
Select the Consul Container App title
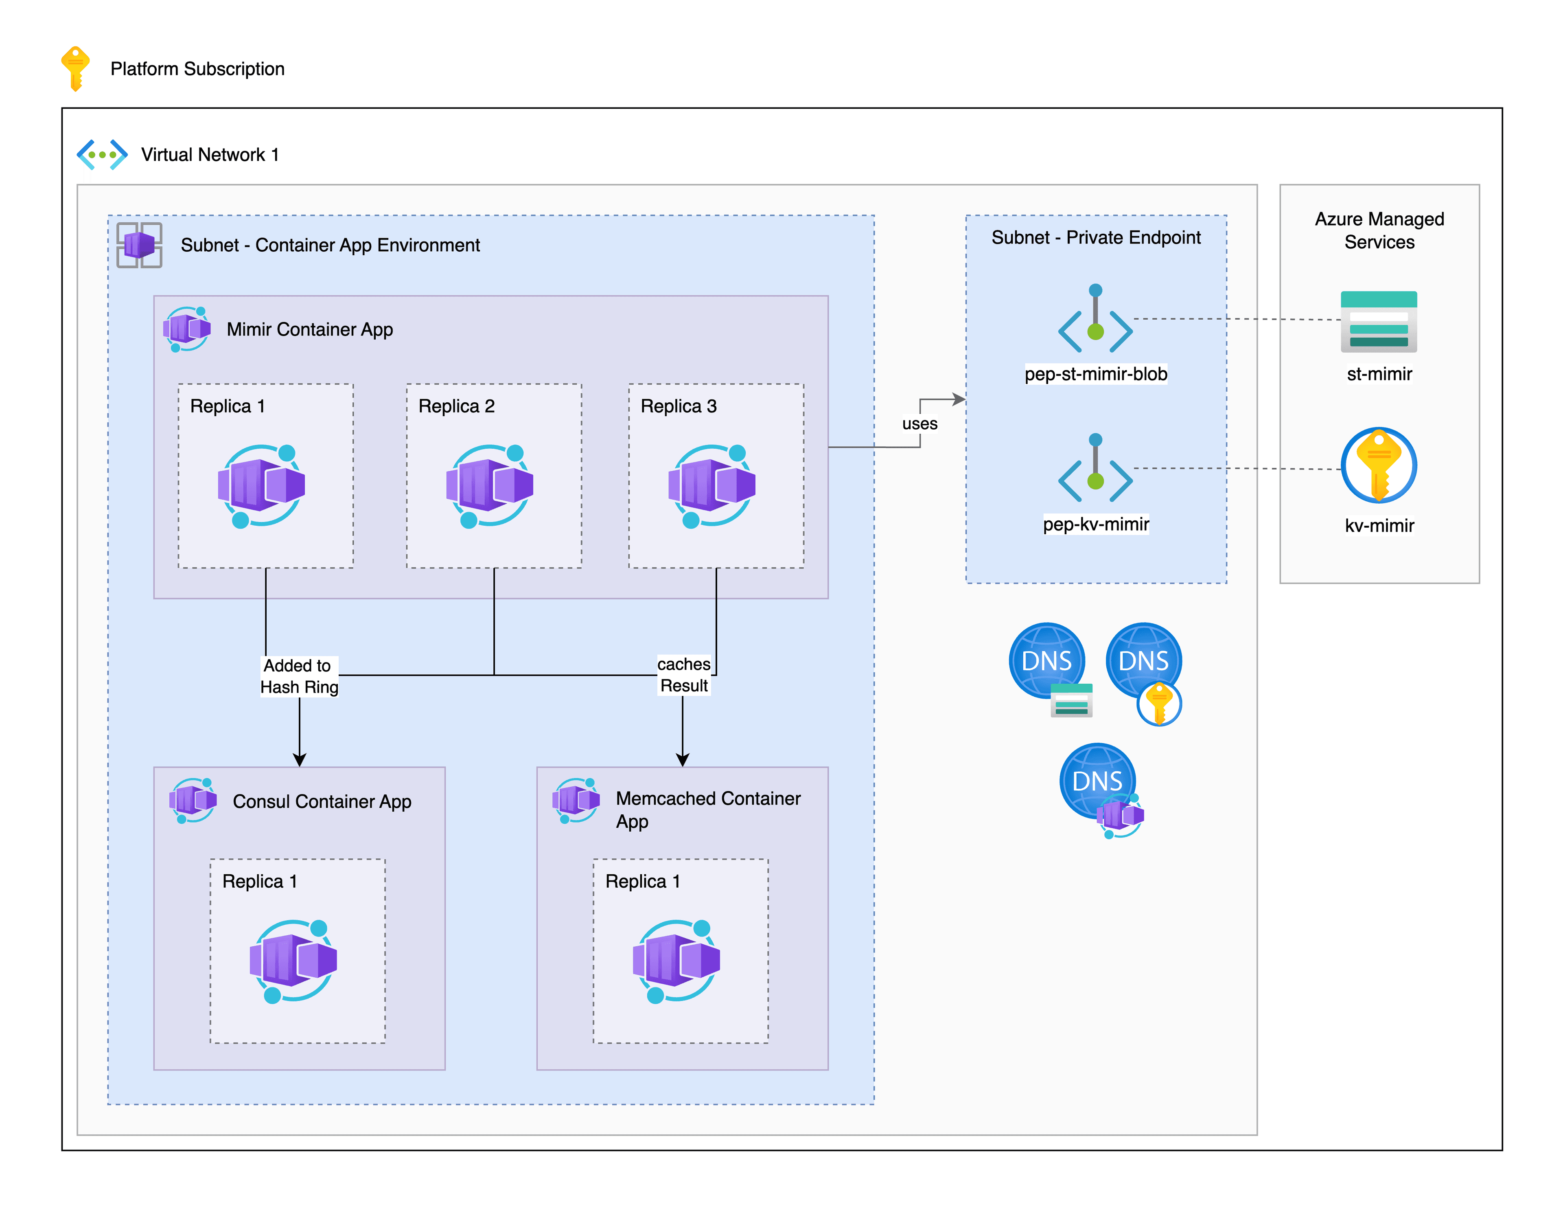click(x=322, y=801)
